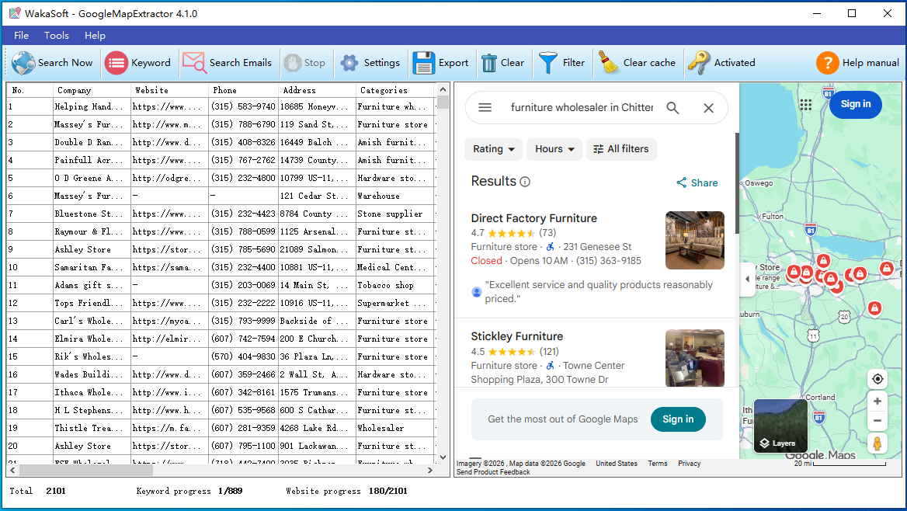
Task: Click the Export floppy disk icon
Action: point(423,63)
